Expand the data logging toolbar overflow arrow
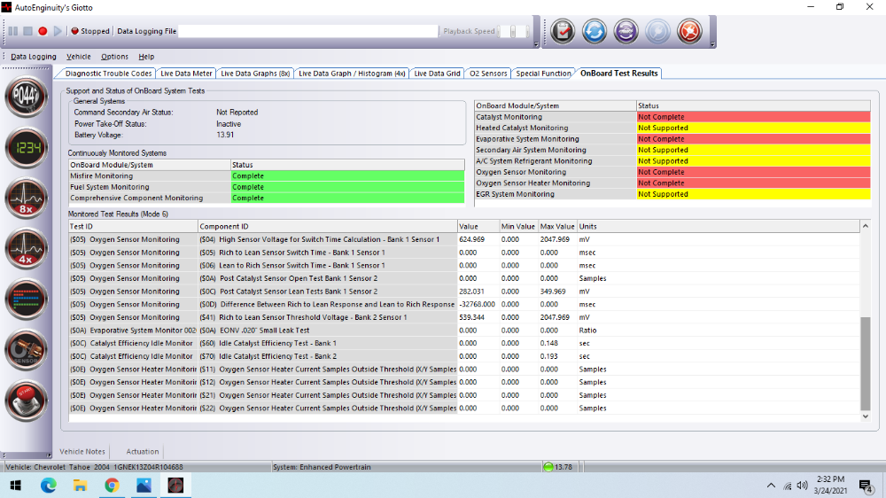Screen dimensions: 886x498 536,43
